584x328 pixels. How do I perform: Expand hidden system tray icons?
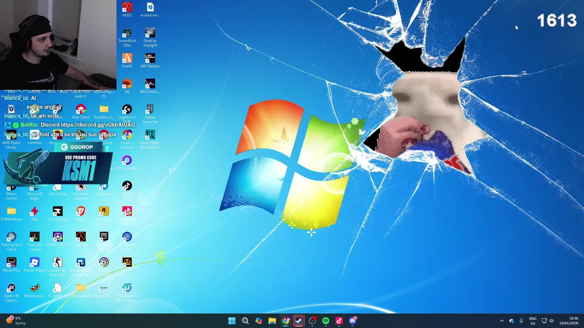coord(502,321)
